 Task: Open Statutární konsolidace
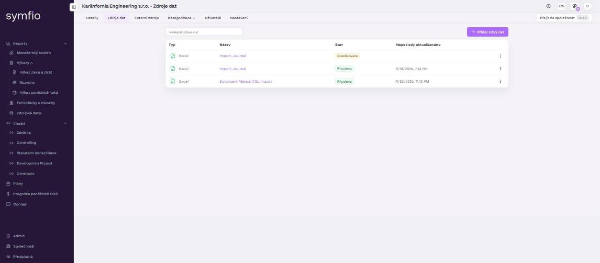(36, 153)
